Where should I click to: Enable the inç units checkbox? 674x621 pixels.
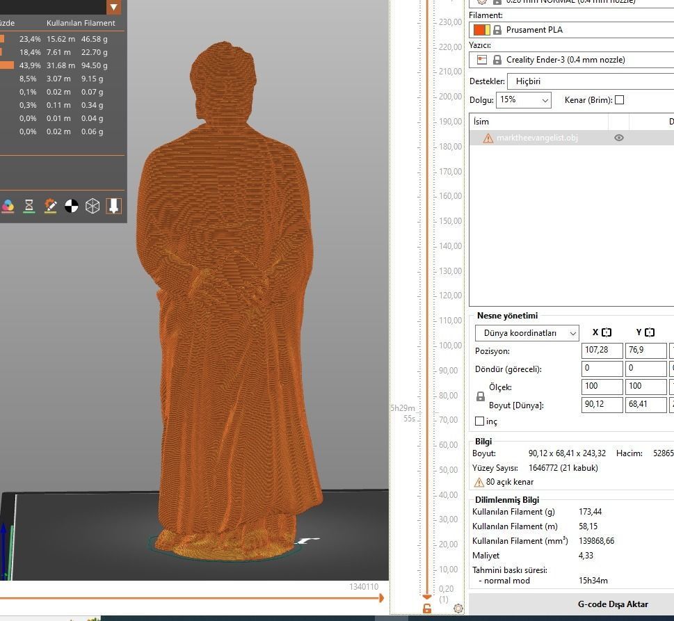[480, 421]
